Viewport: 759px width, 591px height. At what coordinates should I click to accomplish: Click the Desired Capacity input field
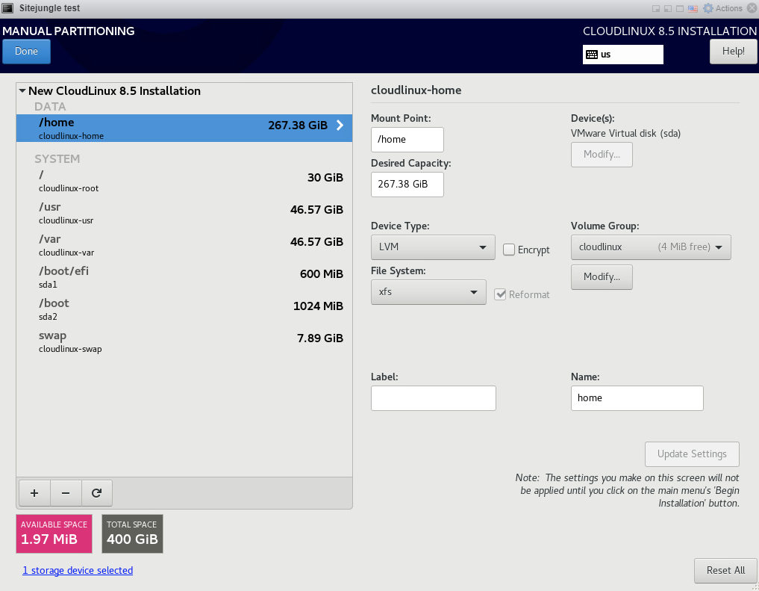407,184
